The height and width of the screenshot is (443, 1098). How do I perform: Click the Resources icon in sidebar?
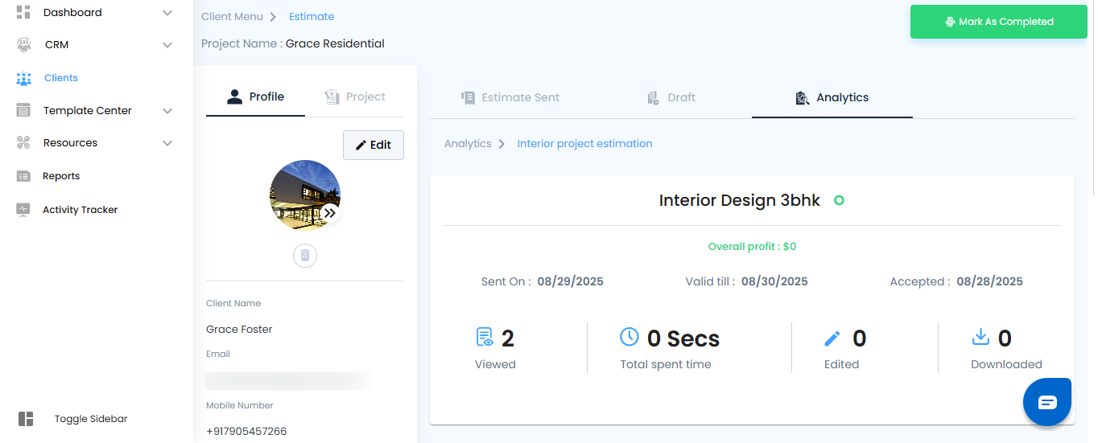coord(23,143)
